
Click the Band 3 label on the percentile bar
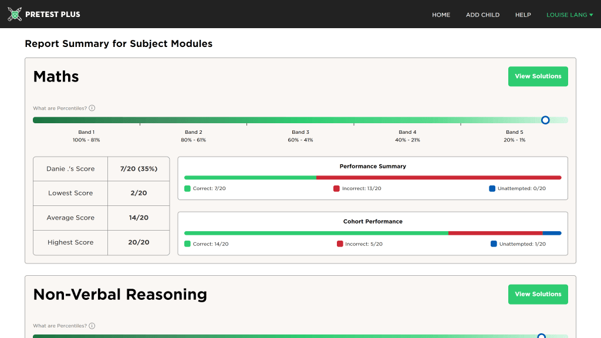click(x=300, y=132)
